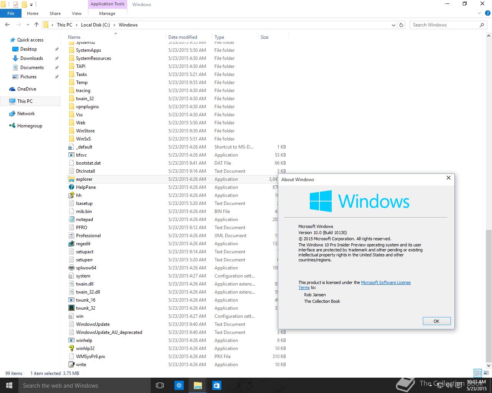
Task: Click the chevron after This PC in breadcrumb
Action: [77, 25]
